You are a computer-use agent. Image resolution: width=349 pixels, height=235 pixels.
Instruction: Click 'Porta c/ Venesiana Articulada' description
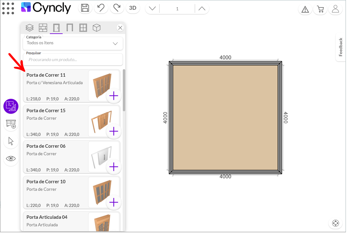(x=55, y=83)
